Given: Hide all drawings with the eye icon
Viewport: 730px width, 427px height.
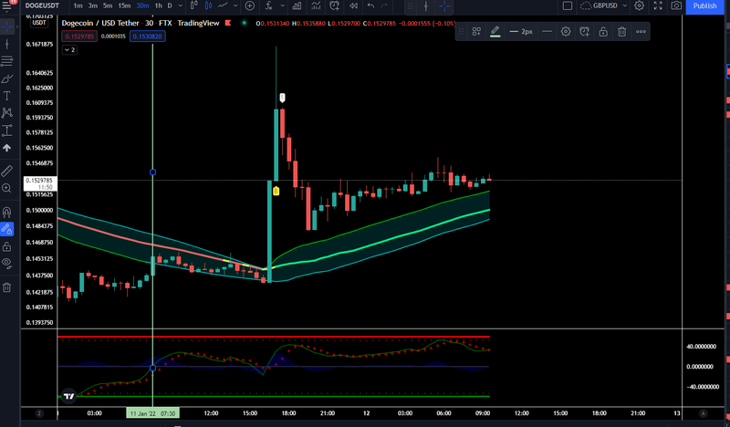Looking at the screenshot, I should tap(7, 263).
